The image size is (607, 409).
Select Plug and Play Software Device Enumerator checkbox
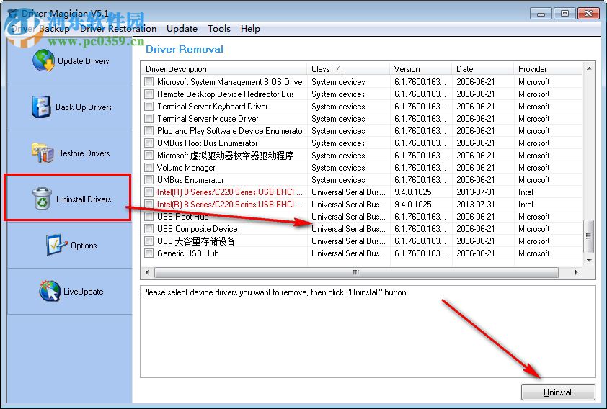tap(149, 130)
